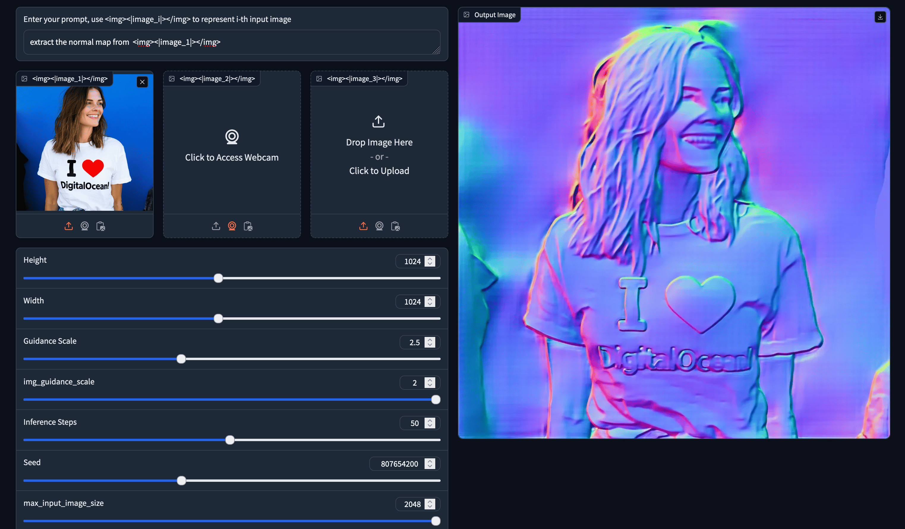Click the Width value field showing 1024
Screen dimensions: 905x529
click(418, 302)
